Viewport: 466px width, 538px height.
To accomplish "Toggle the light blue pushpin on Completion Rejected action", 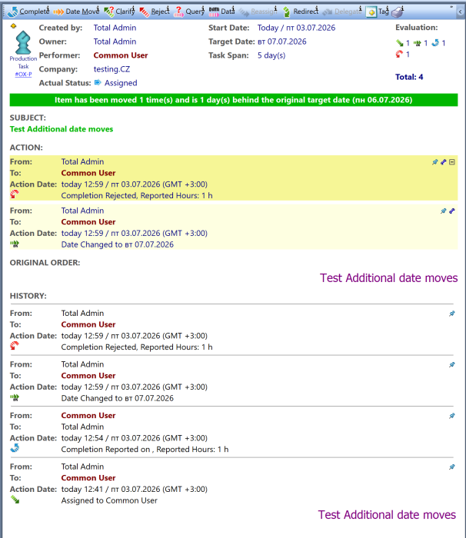I will (434, 162).
